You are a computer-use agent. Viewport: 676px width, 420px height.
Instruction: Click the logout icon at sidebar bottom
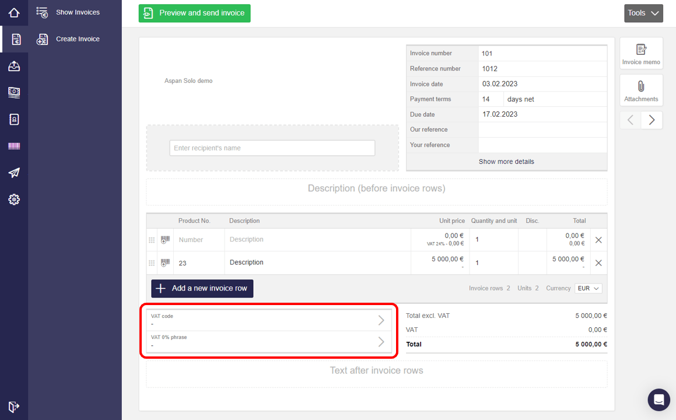coord(14,407)
